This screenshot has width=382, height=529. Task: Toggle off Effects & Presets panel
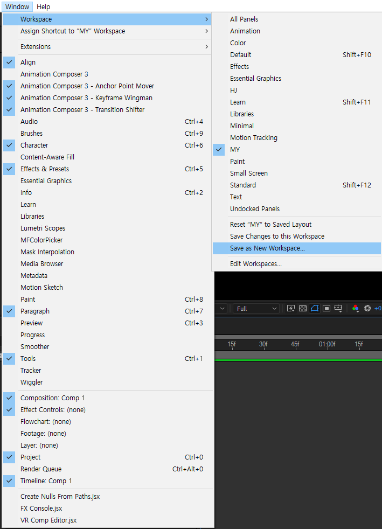click(107, 169)
